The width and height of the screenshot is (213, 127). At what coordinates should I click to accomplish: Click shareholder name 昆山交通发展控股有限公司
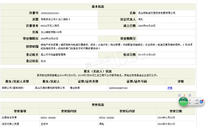[x=50, y=88]
